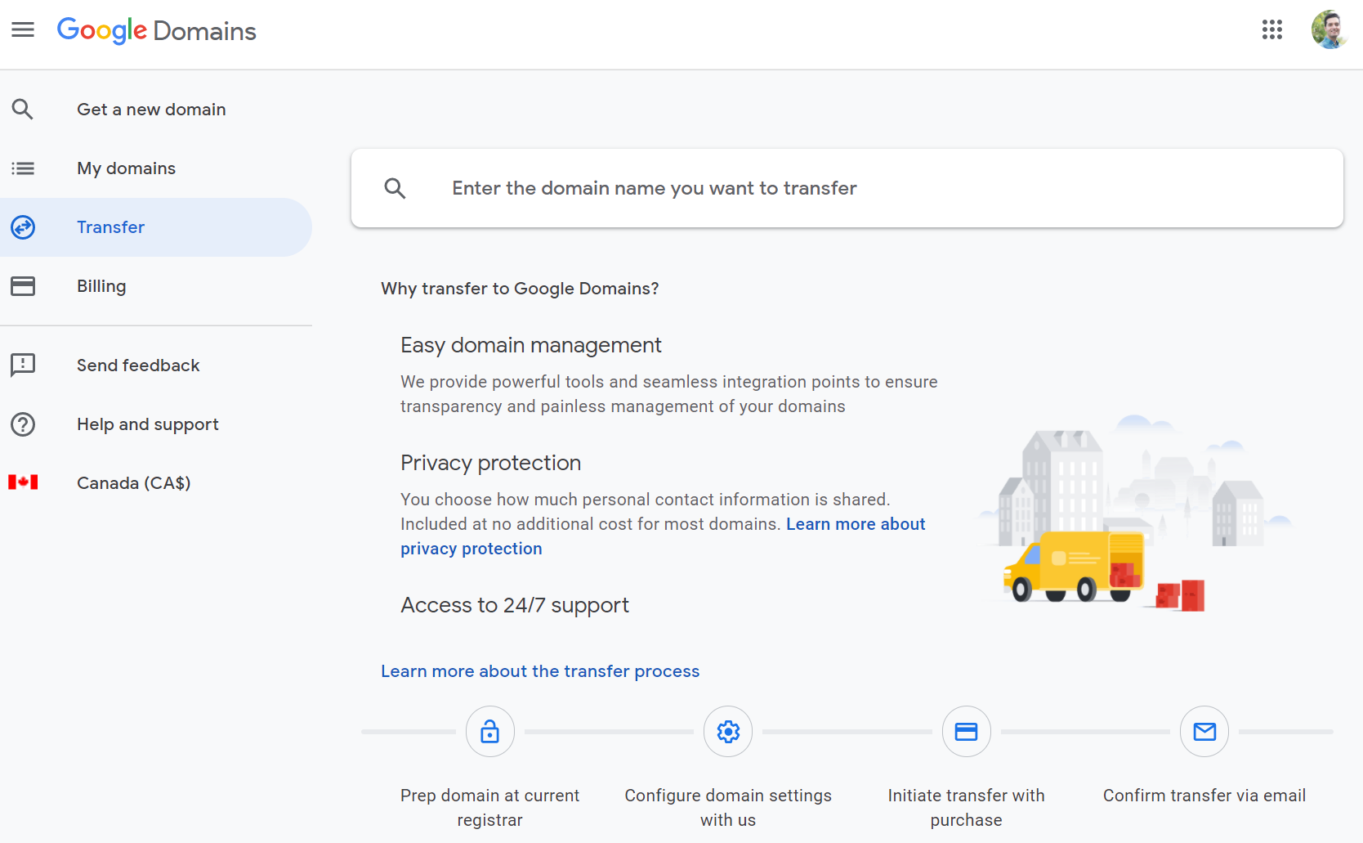Image resolution: width=1363 pixels, height=843 pixels.
Task: Click the Canada flag icon
Action: (x=23, y=482)
